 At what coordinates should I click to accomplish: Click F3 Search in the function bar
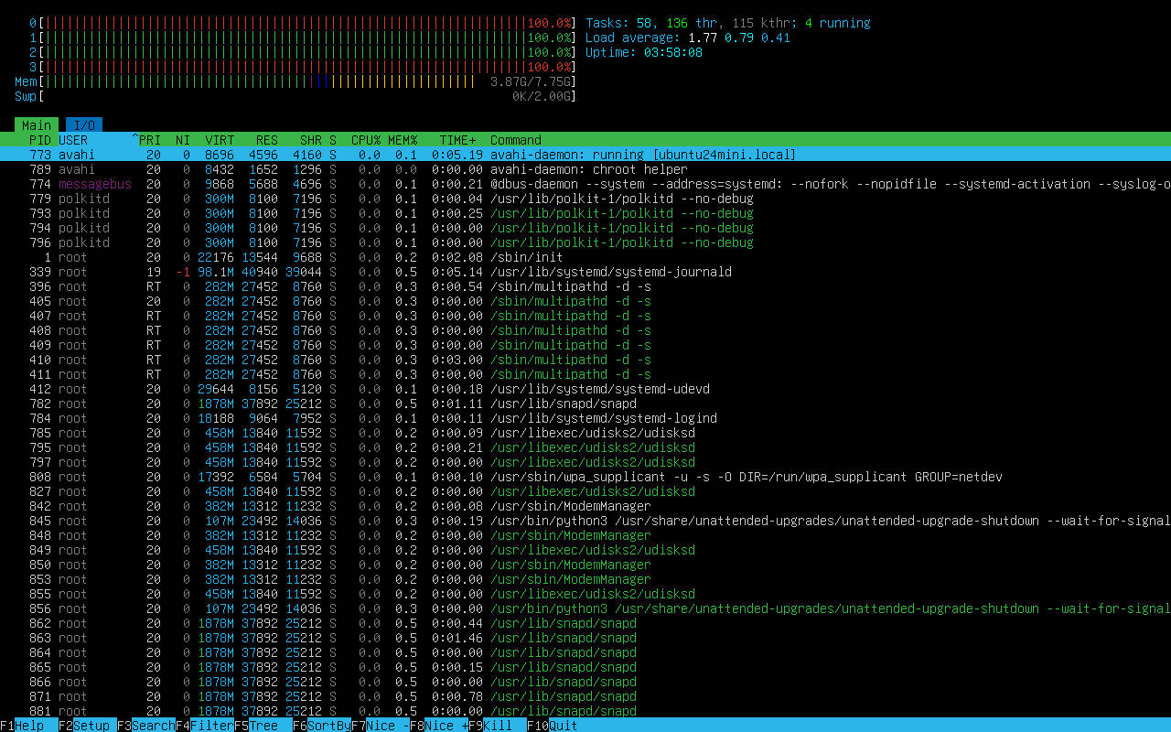[x=153, y=726]
